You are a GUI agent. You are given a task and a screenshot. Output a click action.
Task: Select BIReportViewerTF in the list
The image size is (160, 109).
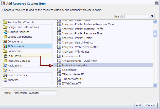click(x=73, y=74)
